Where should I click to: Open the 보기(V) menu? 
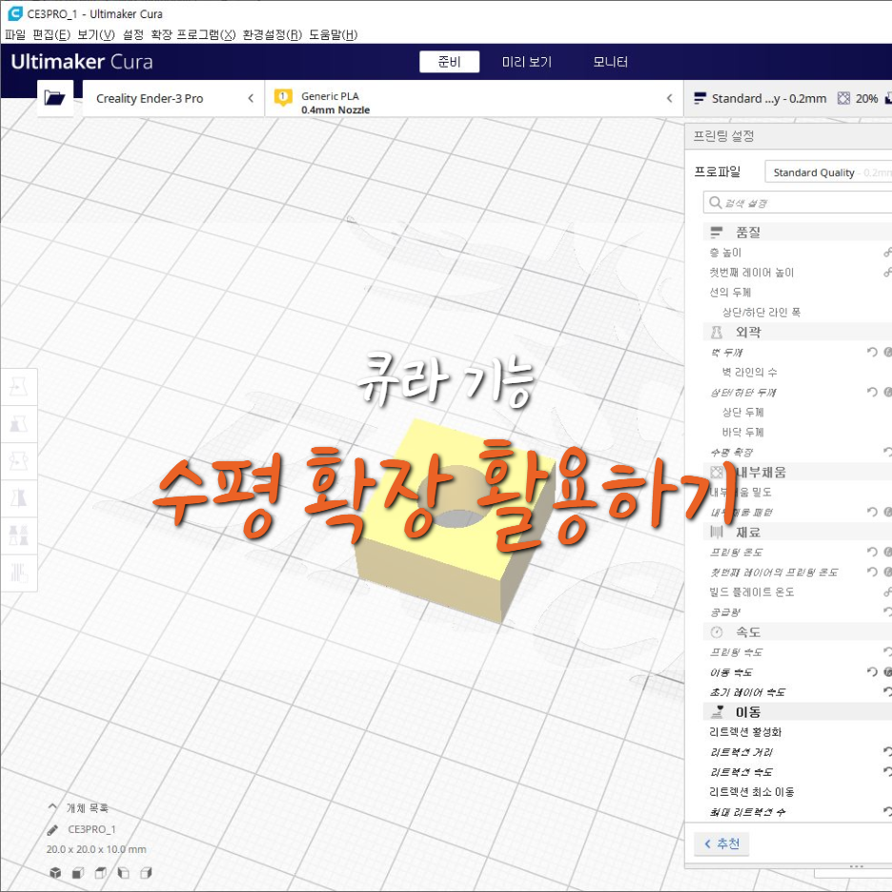95,34
